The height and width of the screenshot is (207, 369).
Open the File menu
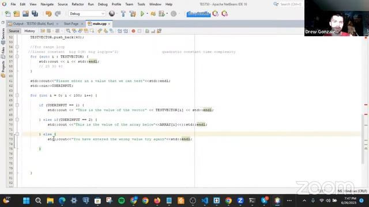click(13, 4)
